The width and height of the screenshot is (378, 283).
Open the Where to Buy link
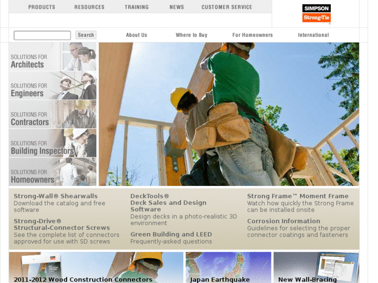[191, 35]
